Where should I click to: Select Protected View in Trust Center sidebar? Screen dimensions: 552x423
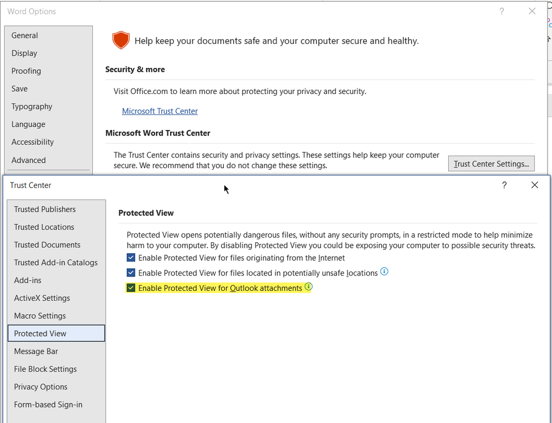pos(56,333)
